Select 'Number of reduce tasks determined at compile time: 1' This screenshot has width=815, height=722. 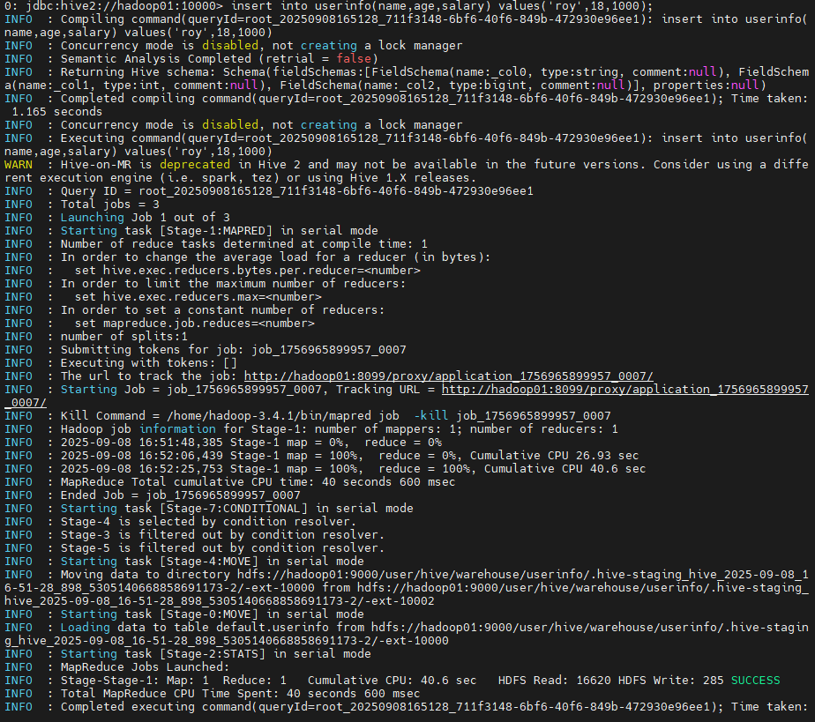(x=243, y=244)
